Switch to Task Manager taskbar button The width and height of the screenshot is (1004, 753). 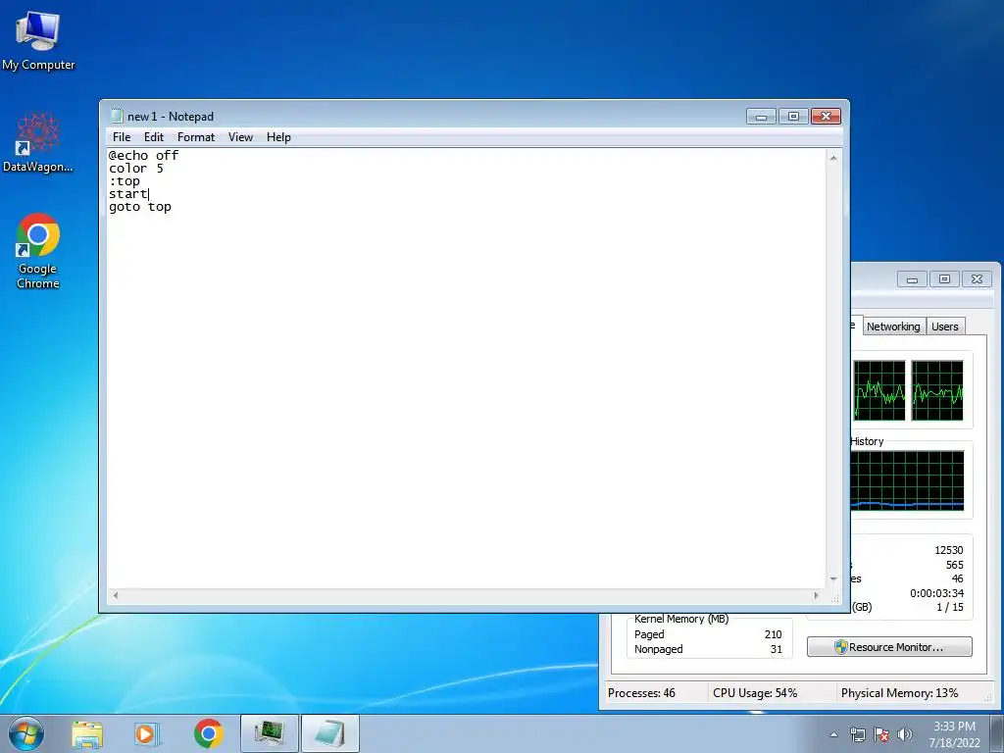point(270,733)
